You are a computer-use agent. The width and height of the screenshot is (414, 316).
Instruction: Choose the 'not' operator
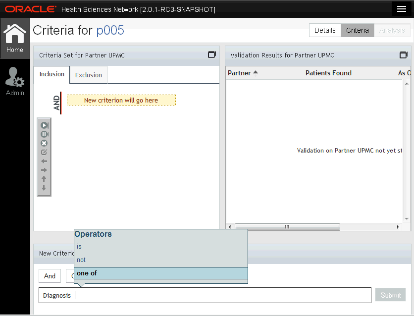(x=161, y=260)
